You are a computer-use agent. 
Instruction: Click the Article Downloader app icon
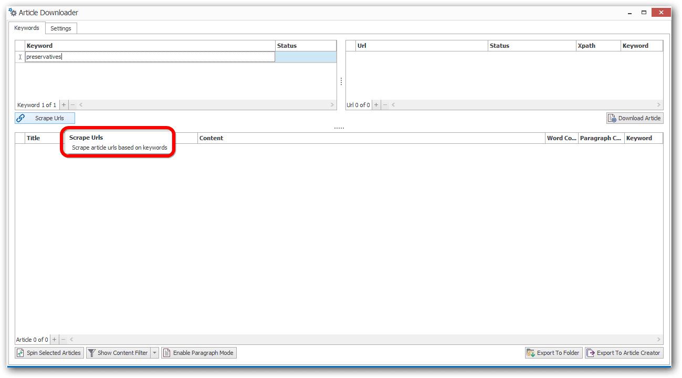click(x=13, y=12)
